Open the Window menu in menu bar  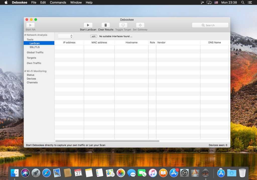click(x=76, y=3)
